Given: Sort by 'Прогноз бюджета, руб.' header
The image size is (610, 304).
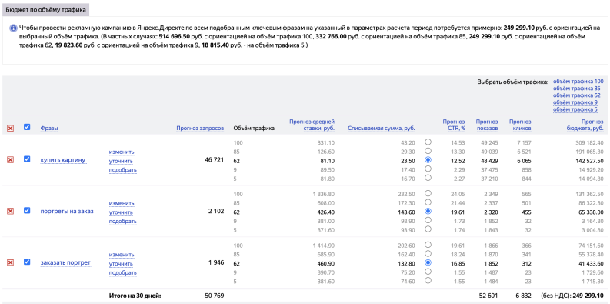Looking at the screenshot, I should click(x=585, y=125).
